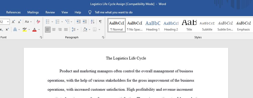Image resolution: width=253 pixels, height=98 pixels.
Task: Apply the Text Effects button
Action: (15, 29)
